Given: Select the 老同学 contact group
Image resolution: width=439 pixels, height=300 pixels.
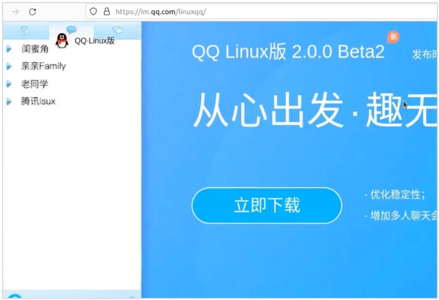Looking at the screenshot, I should point(34,84).
